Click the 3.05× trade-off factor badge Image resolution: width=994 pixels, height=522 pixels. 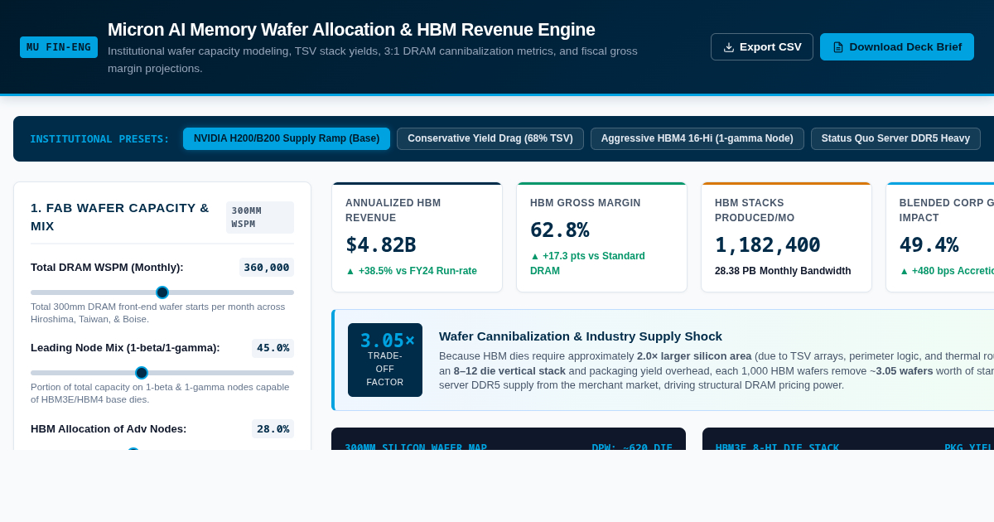pos(385,360)
